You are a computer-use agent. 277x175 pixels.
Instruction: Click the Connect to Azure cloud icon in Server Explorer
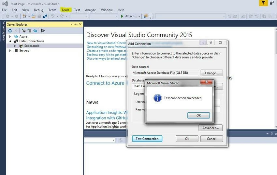[x=35, y=31]
